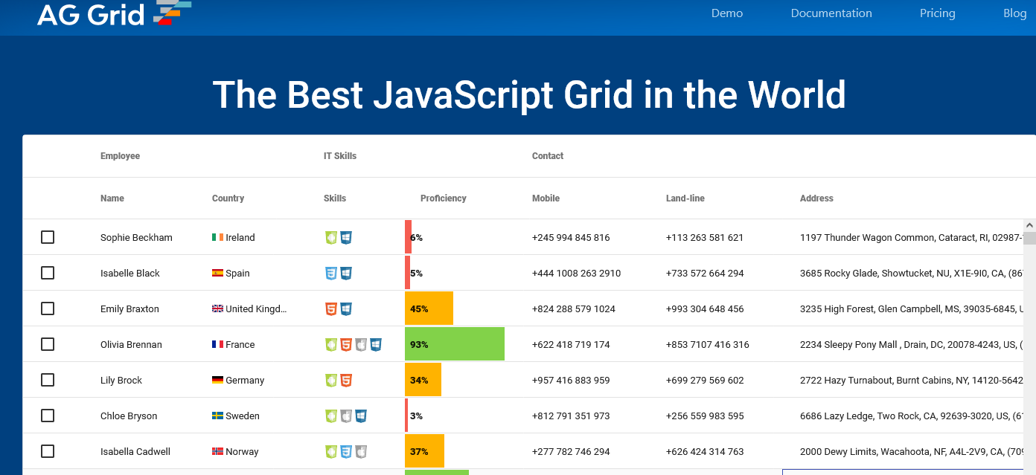Sort by the Proficiency column header
The image size is (1036, 475).
[444, 198]
